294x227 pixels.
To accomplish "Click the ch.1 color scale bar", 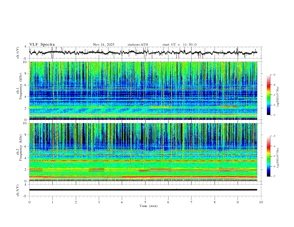I will point(268,95).
